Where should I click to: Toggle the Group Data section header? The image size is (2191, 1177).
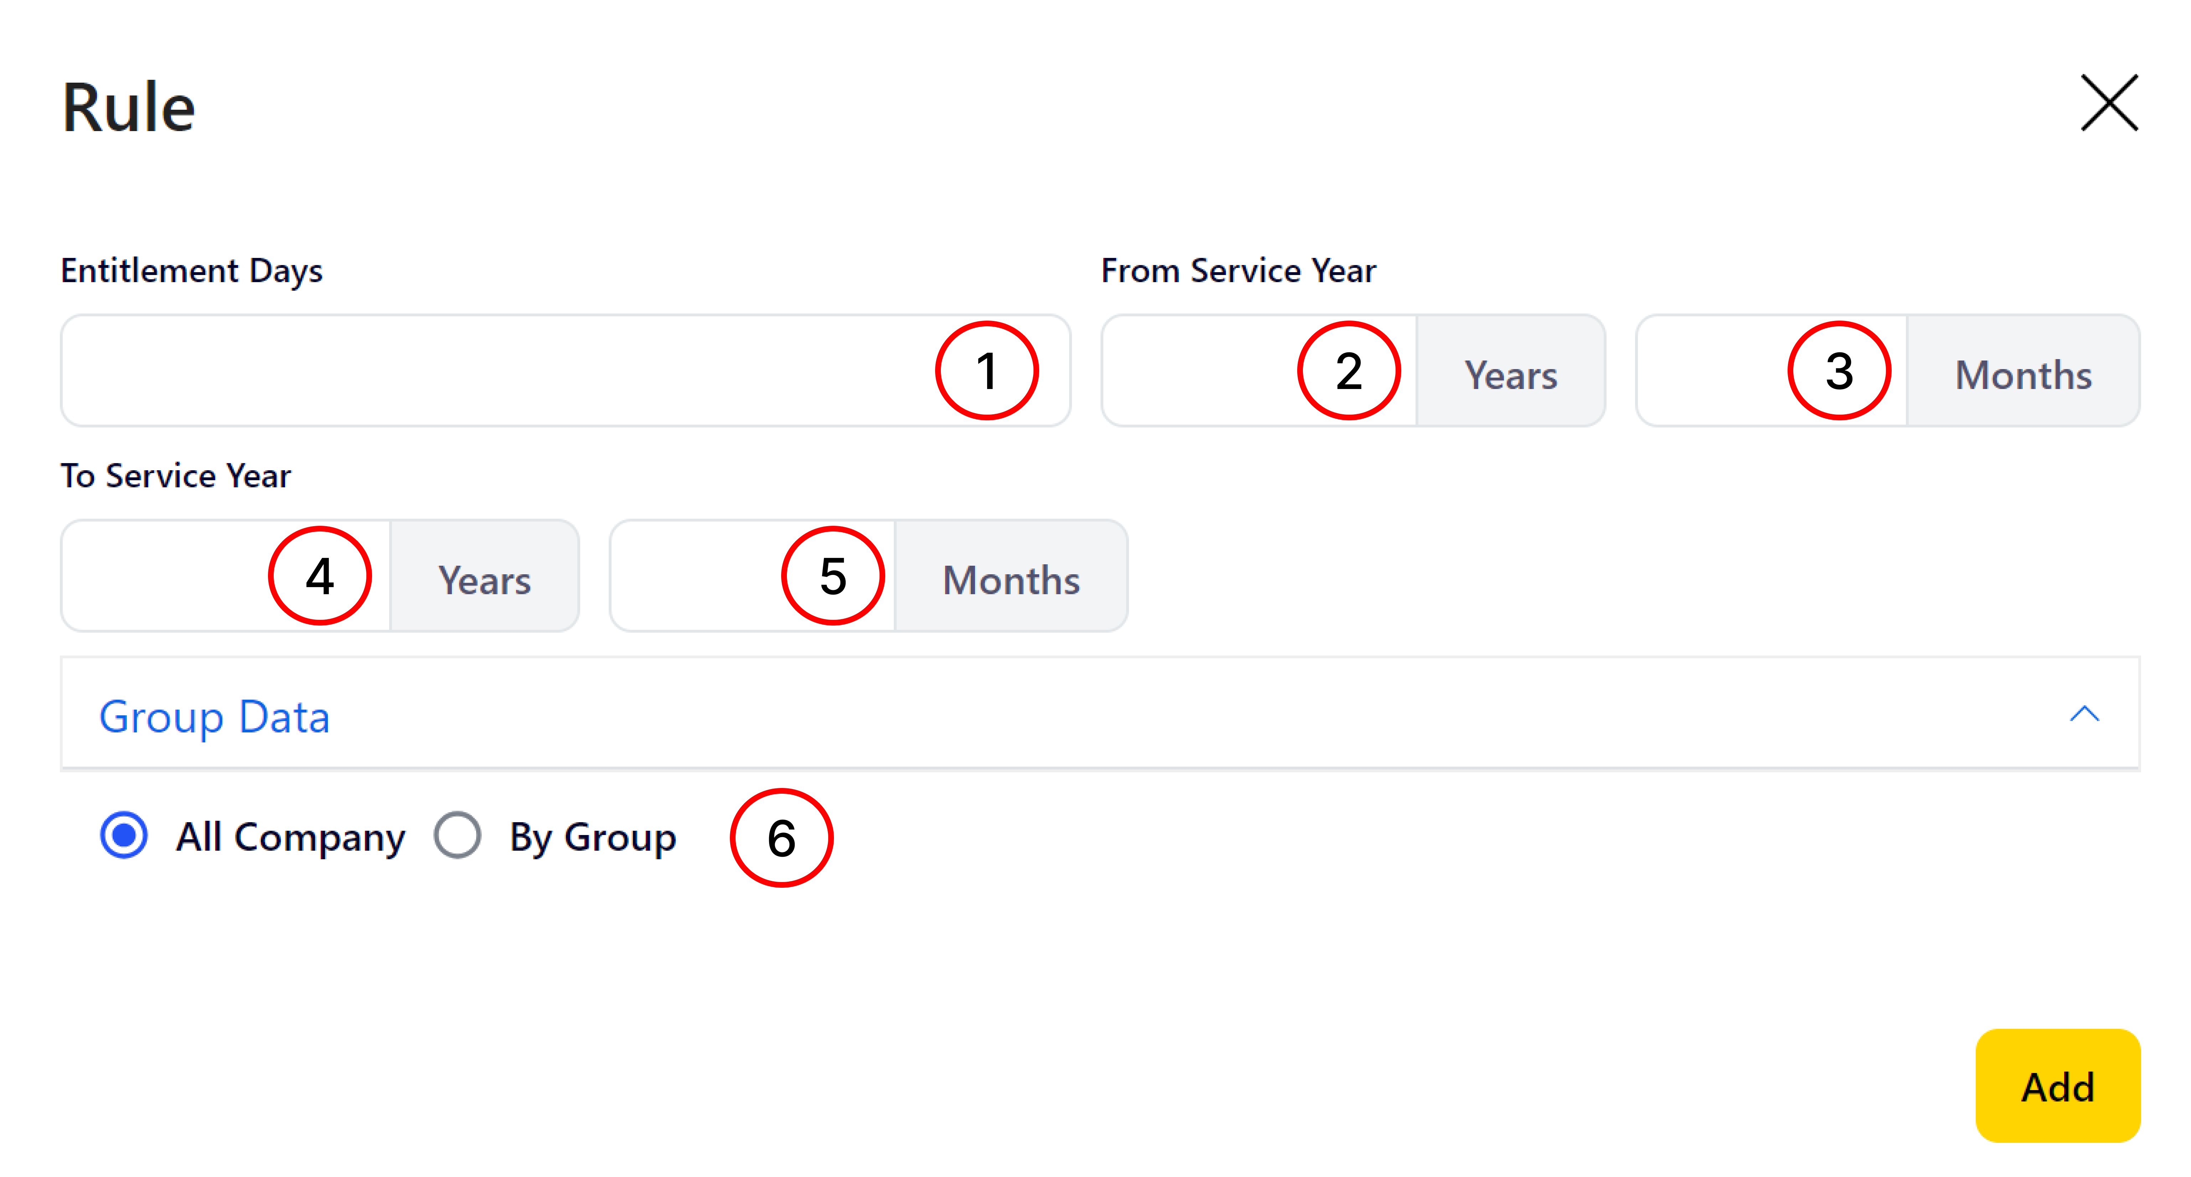click(x=1100, y=714)
